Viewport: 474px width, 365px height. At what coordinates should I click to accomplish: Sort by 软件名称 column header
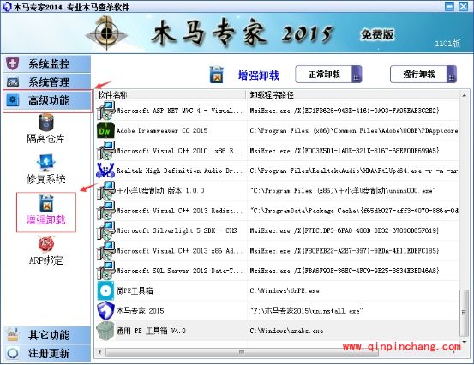[171, 95]
